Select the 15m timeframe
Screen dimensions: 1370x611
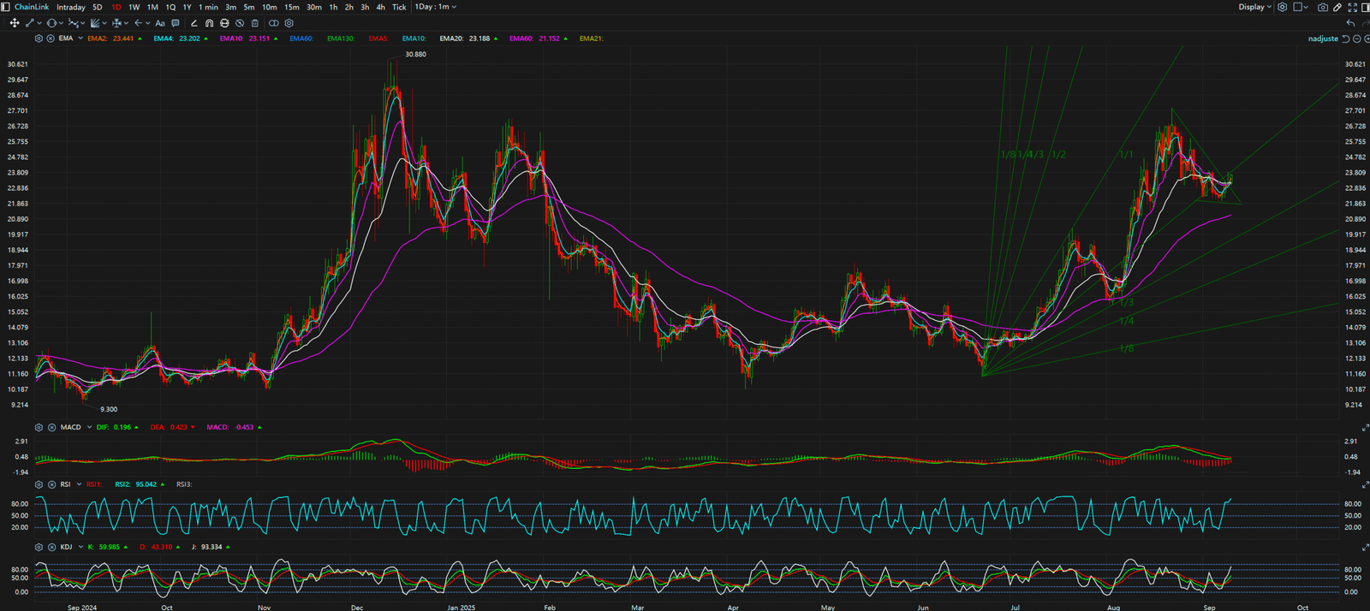[292, 7]
